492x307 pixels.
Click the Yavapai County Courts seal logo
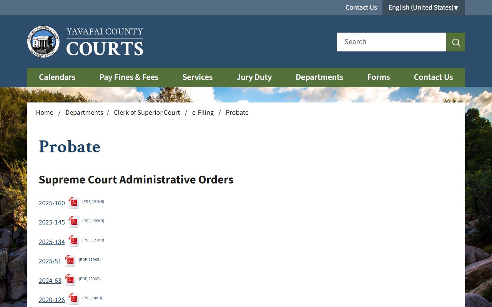(43, 42)
